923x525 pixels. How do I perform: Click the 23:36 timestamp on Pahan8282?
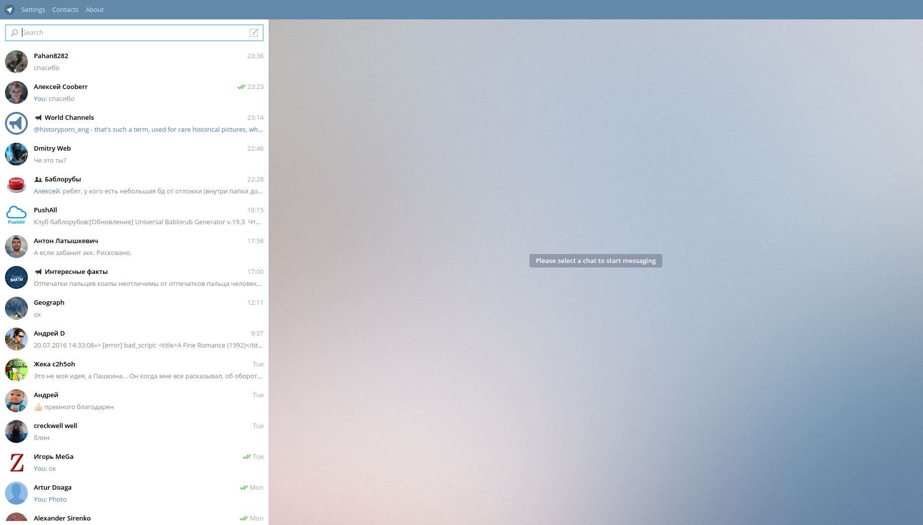[255, 56]
